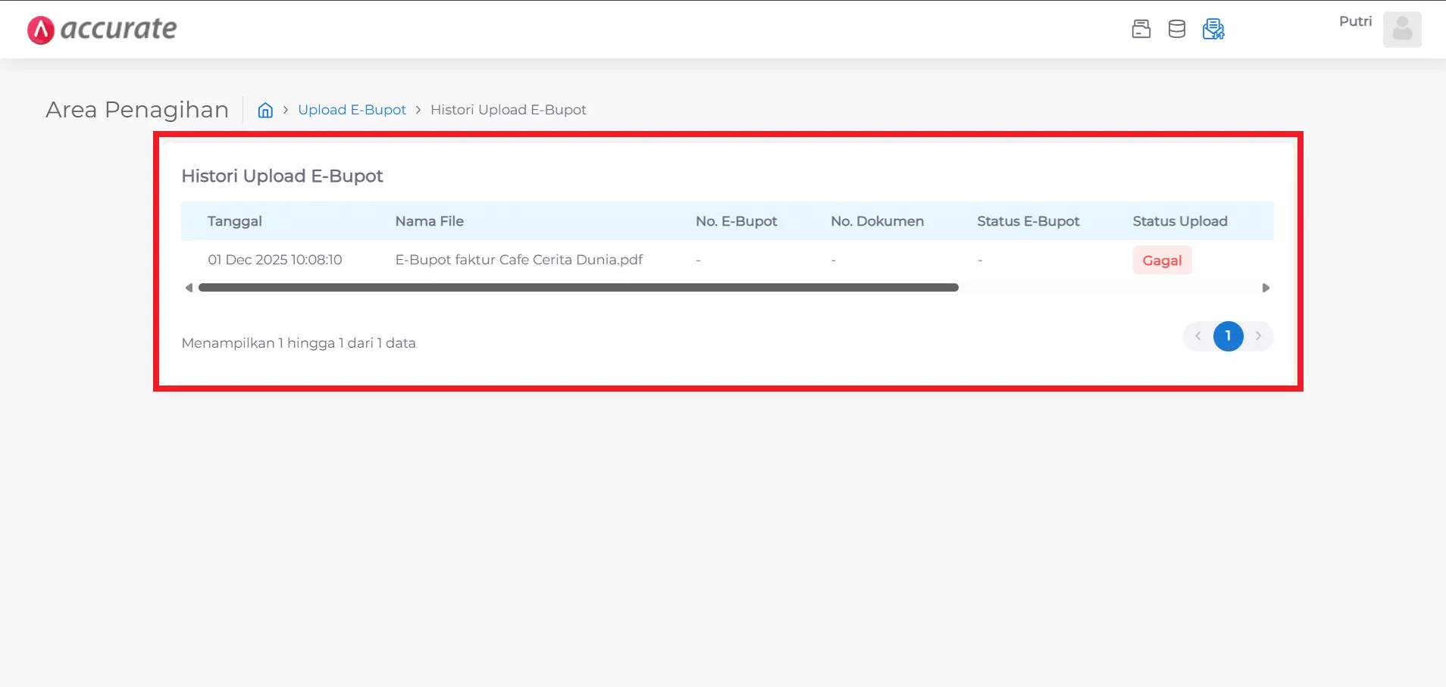
Task: Select file E-Bupot faktur Cafe Cerita Dunia.pdf
Action: 518,259
